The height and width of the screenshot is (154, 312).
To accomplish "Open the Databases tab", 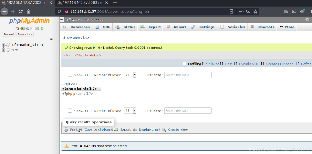I will click(76, 27).
